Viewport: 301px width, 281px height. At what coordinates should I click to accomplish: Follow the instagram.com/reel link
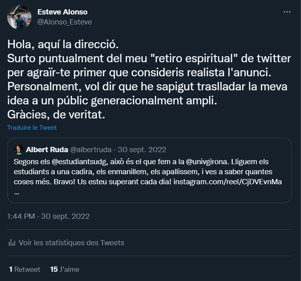228,182
